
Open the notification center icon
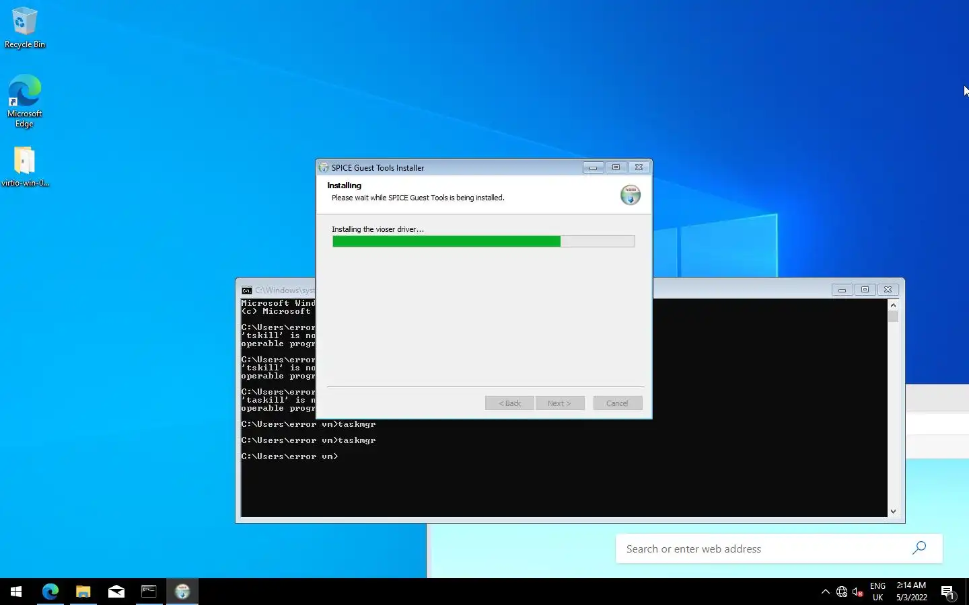coord(948,592)
